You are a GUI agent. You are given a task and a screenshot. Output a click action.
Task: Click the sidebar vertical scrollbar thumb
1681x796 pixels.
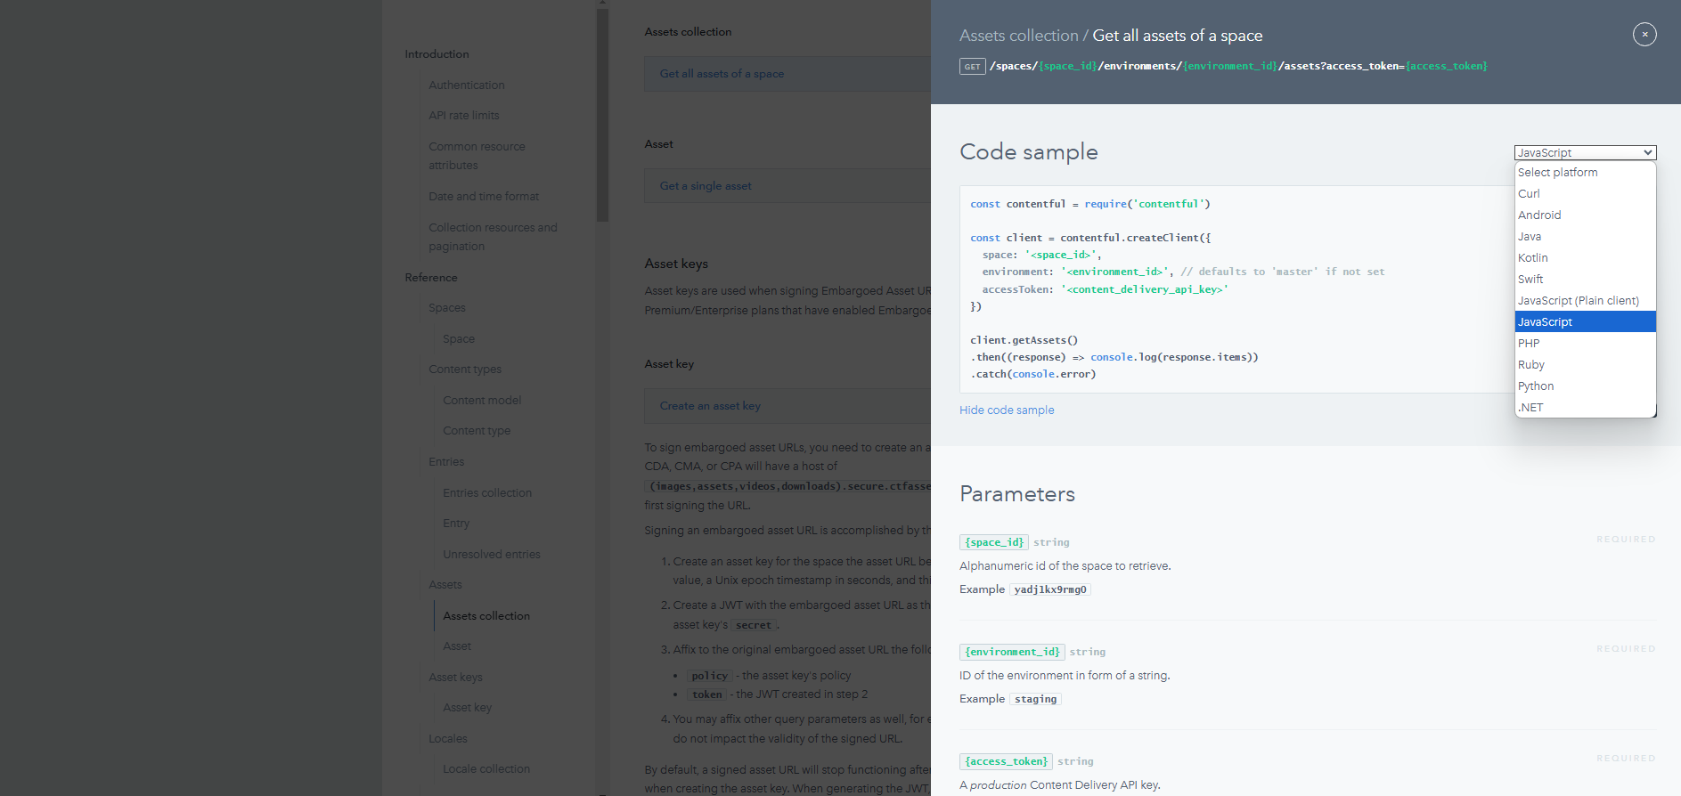(x=602, y=114)
